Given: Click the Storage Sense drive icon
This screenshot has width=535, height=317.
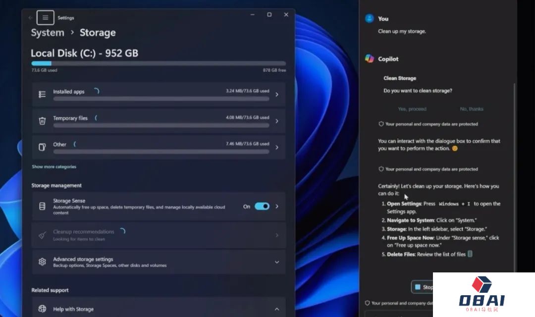Looking at the screenshot, I should (x=42, y=207).
